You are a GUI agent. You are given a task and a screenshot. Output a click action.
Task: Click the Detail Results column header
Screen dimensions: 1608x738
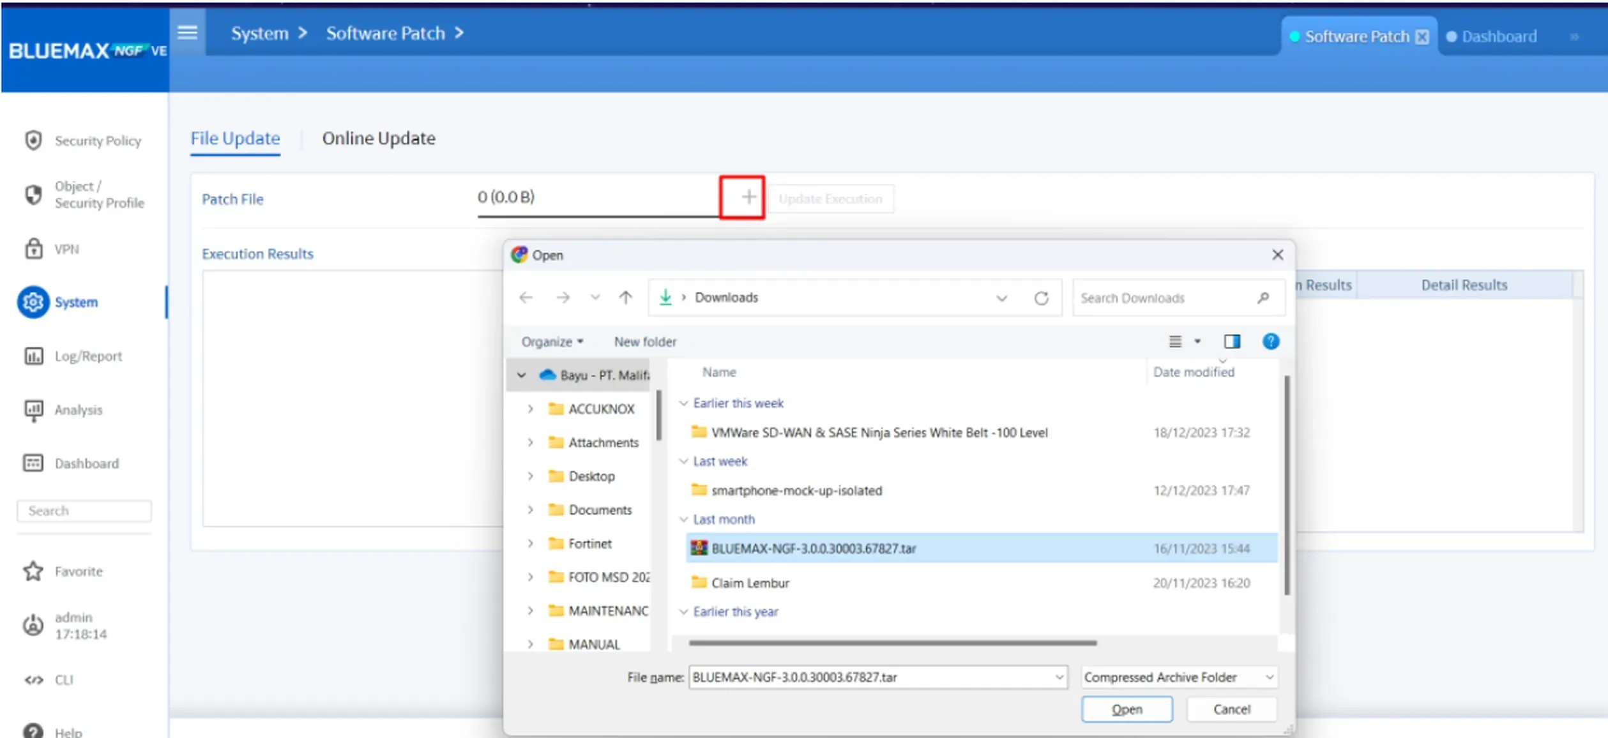click(1464, 285)
